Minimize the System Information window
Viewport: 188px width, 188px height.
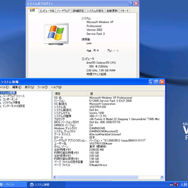[x=151, y=82]
